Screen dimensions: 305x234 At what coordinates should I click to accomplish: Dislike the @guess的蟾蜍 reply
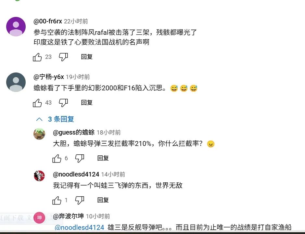pos(80,158)
